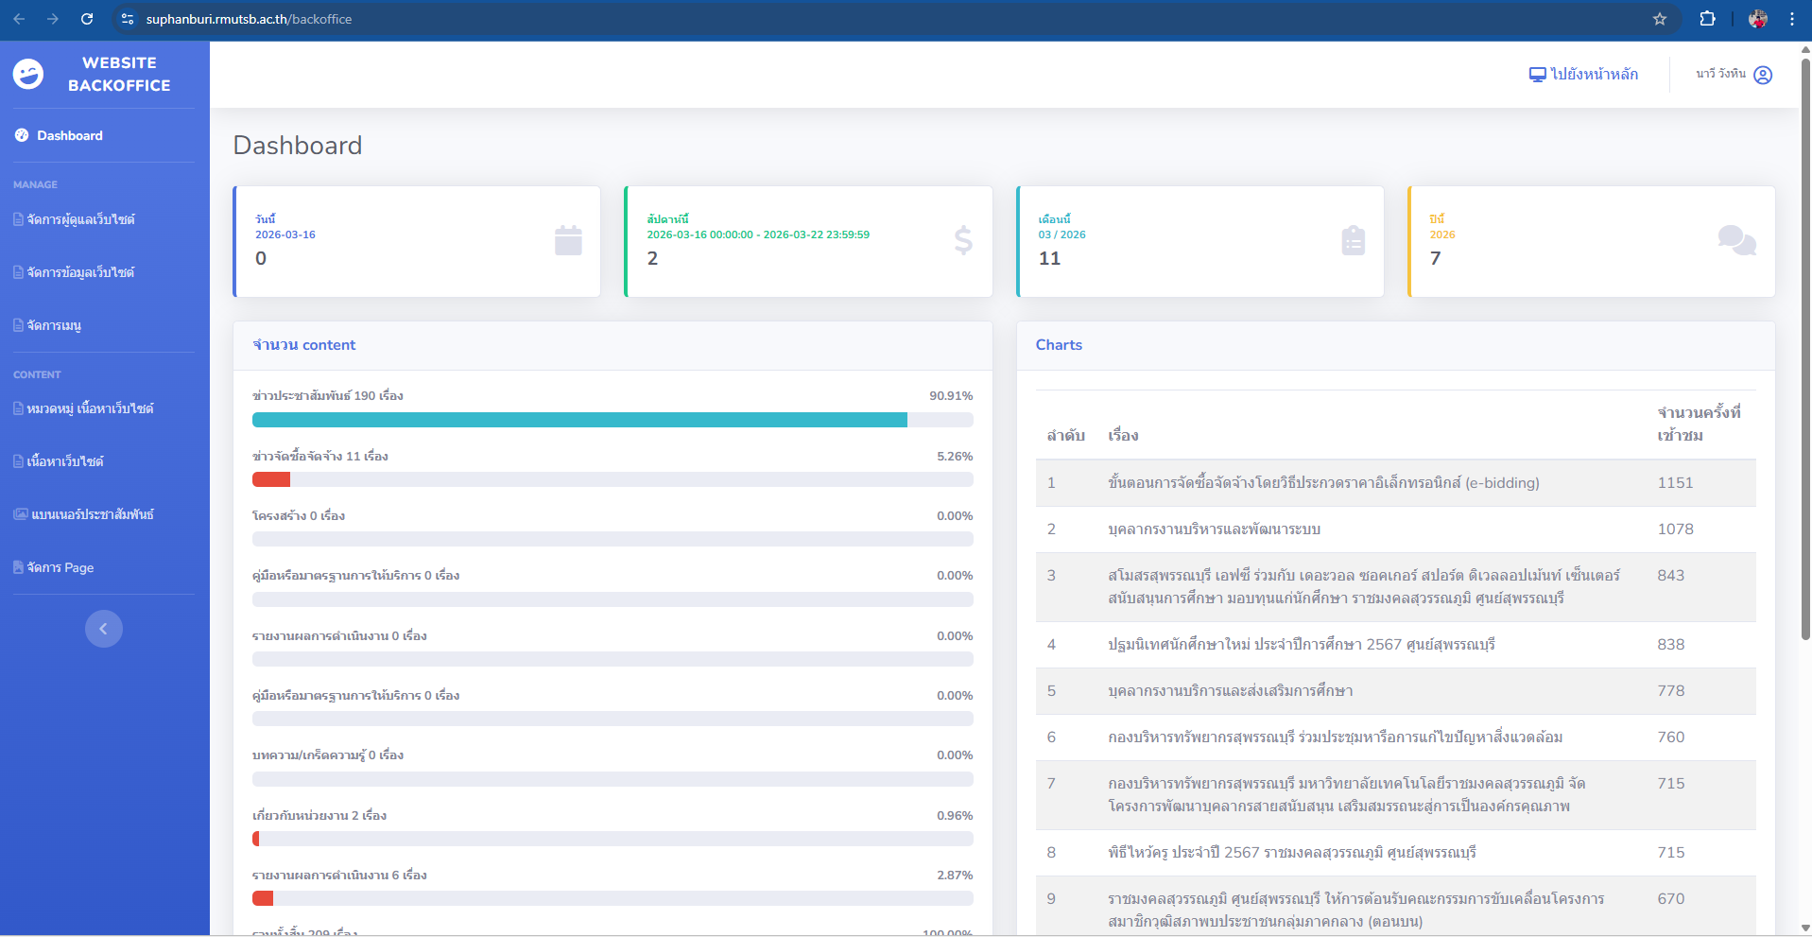Click the browser address bar URL
This screenshot has width=1812, height=937.
[x=249, y=19]
